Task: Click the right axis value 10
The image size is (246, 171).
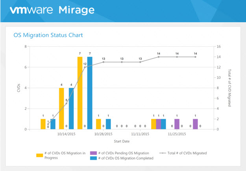Action: tap(219, 78)
